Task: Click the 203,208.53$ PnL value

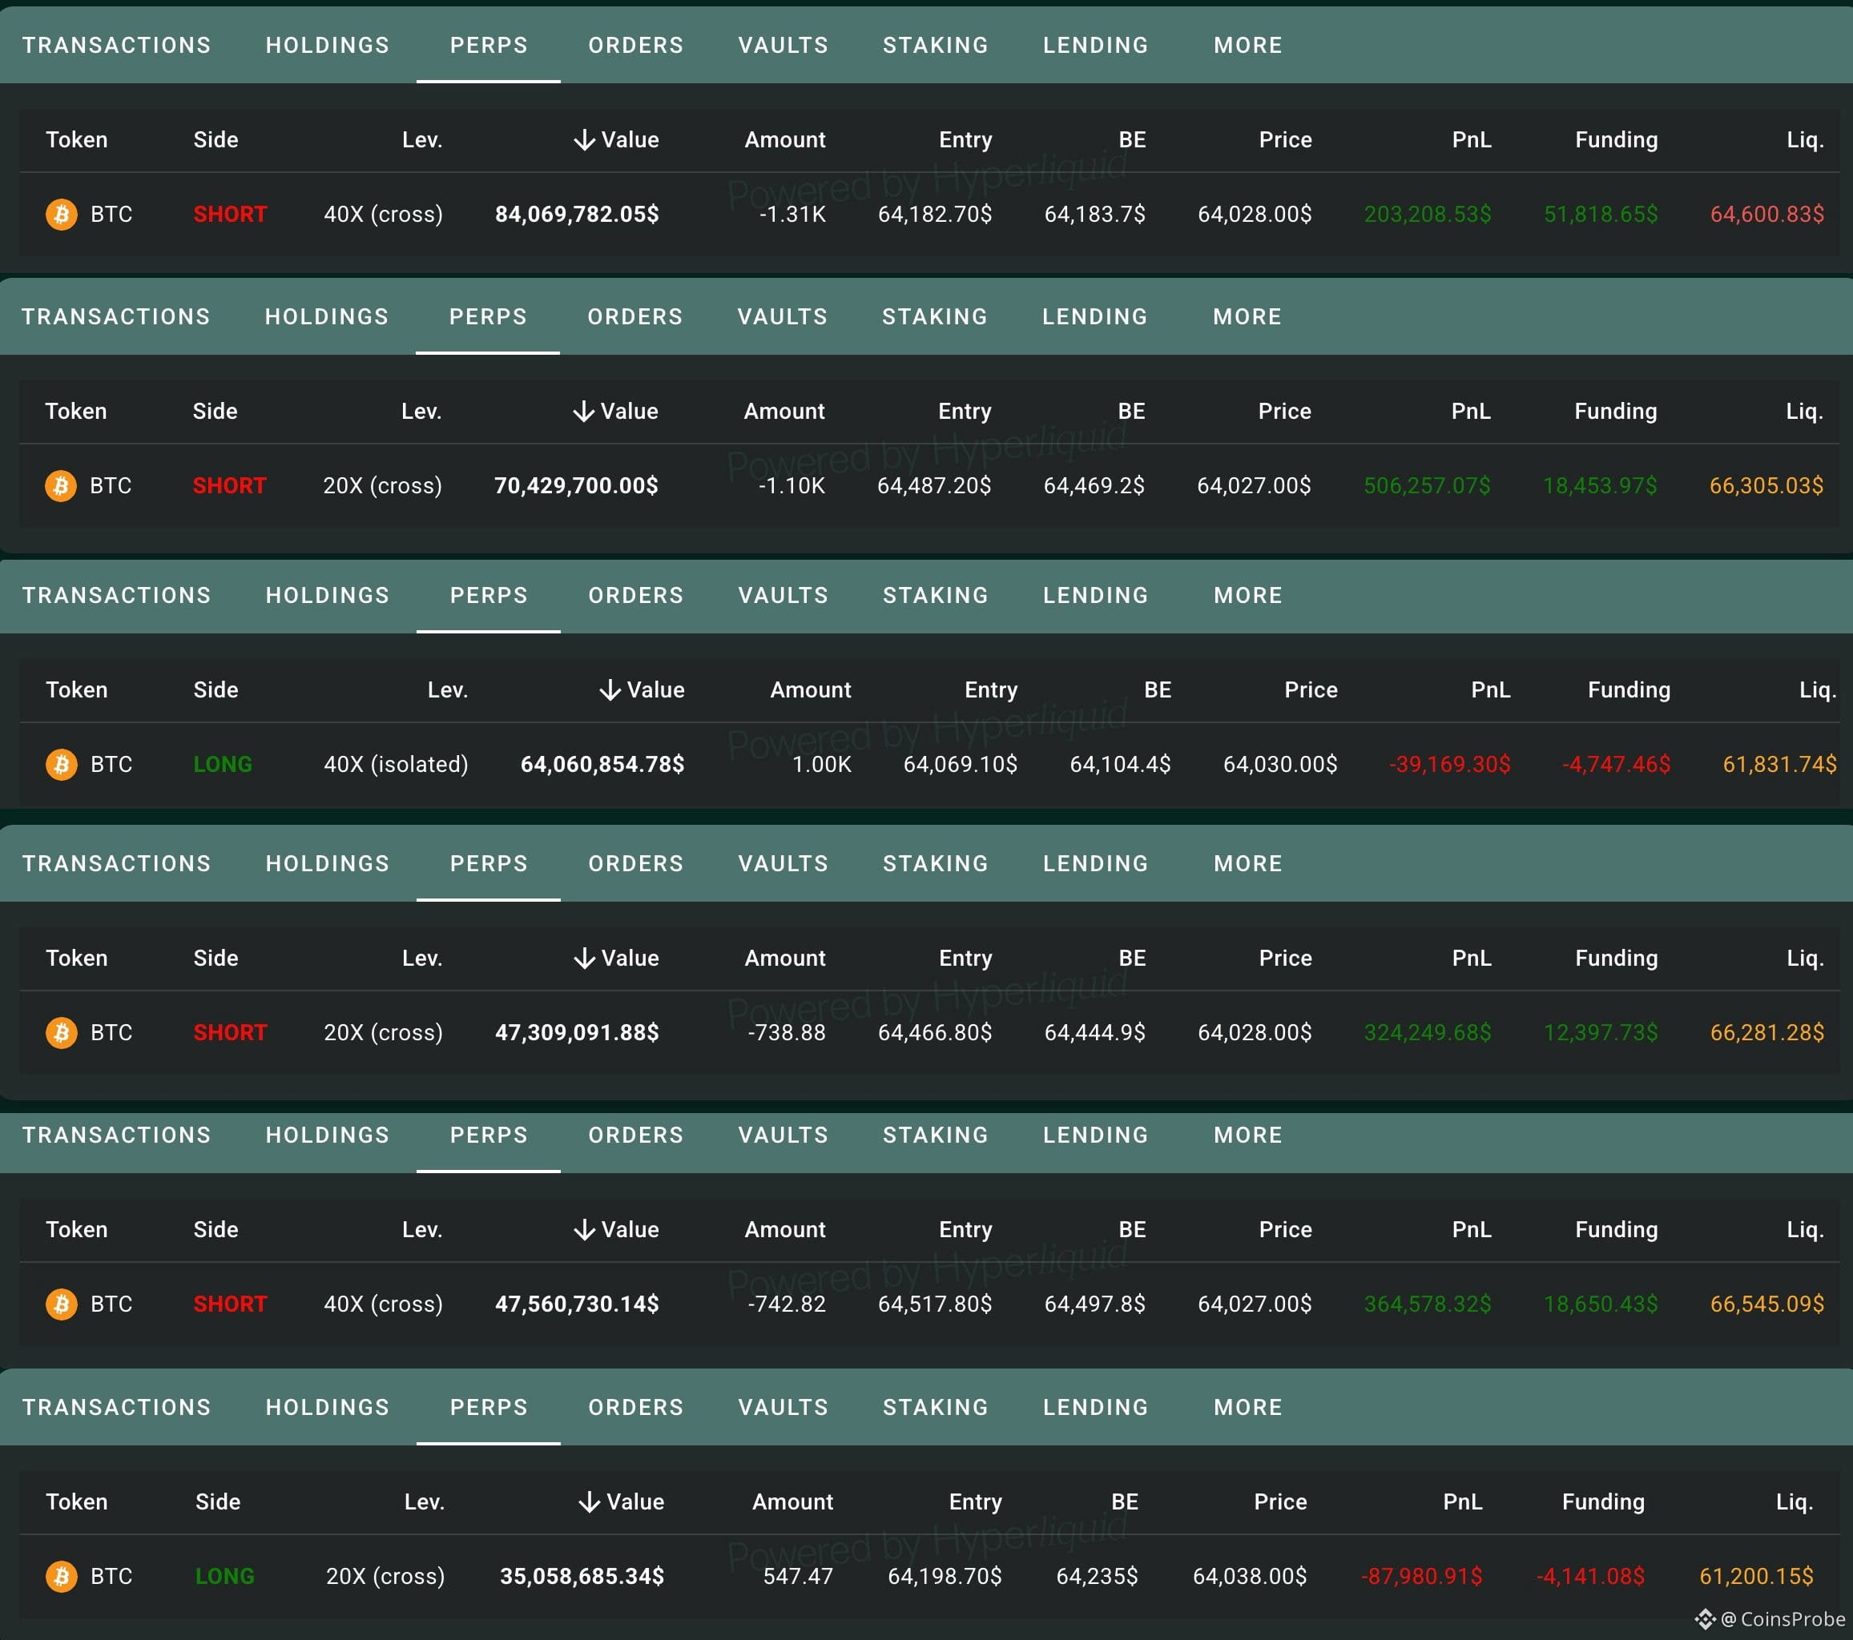Action: [x=1428, y=215]
